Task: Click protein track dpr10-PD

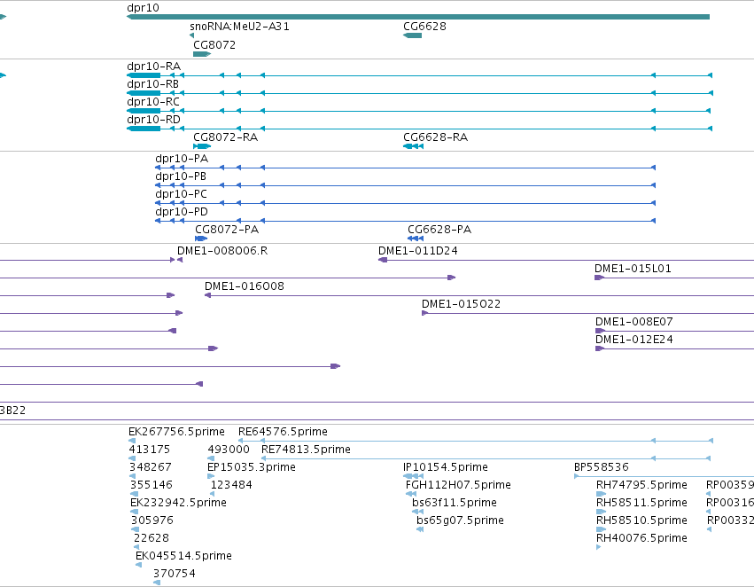Action: (406, 221)
